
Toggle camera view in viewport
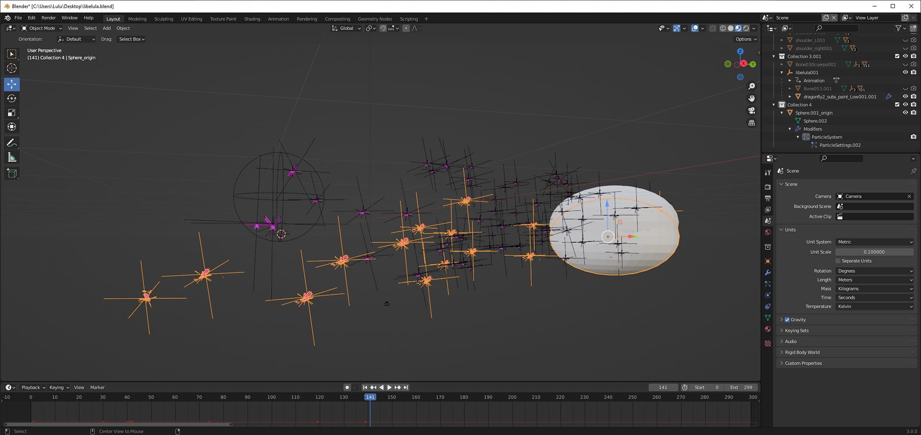751,111
